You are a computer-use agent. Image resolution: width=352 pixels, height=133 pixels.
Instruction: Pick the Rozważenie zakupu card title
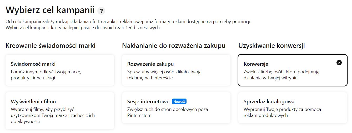pos(150,64)
